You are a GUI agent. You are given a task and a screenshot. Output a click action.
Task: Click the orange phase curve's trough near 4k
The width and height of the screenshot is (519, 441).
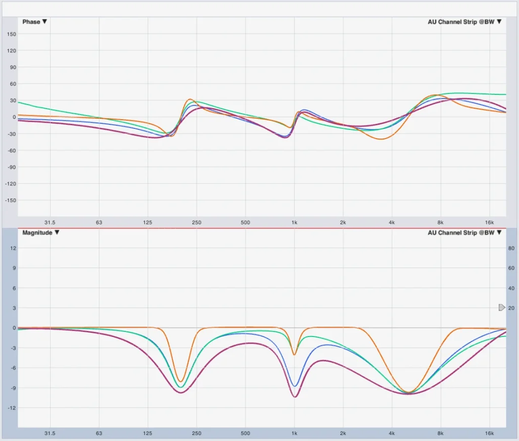pyautogui.click(x=380, y=139)
